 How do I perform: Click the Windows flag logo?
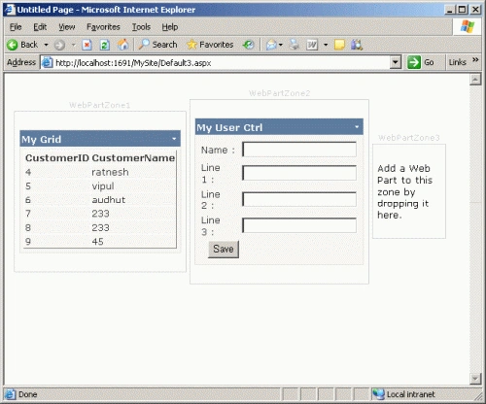click(467, 26)
